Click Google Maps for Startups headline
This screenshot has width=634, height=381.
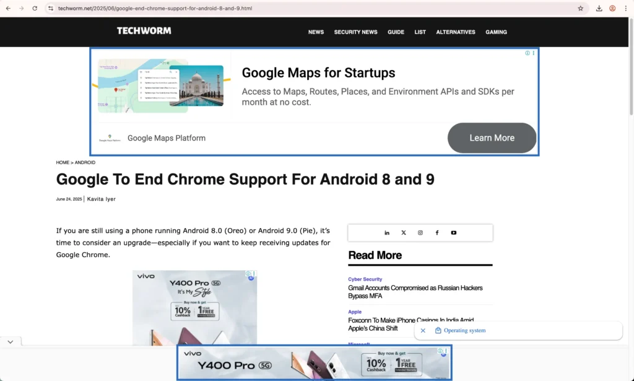318,73
